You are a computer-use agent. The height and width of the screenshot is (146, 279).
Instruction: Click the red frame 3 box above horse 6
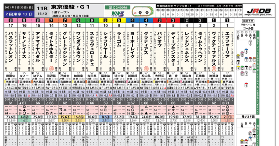(x=160, y=20)
